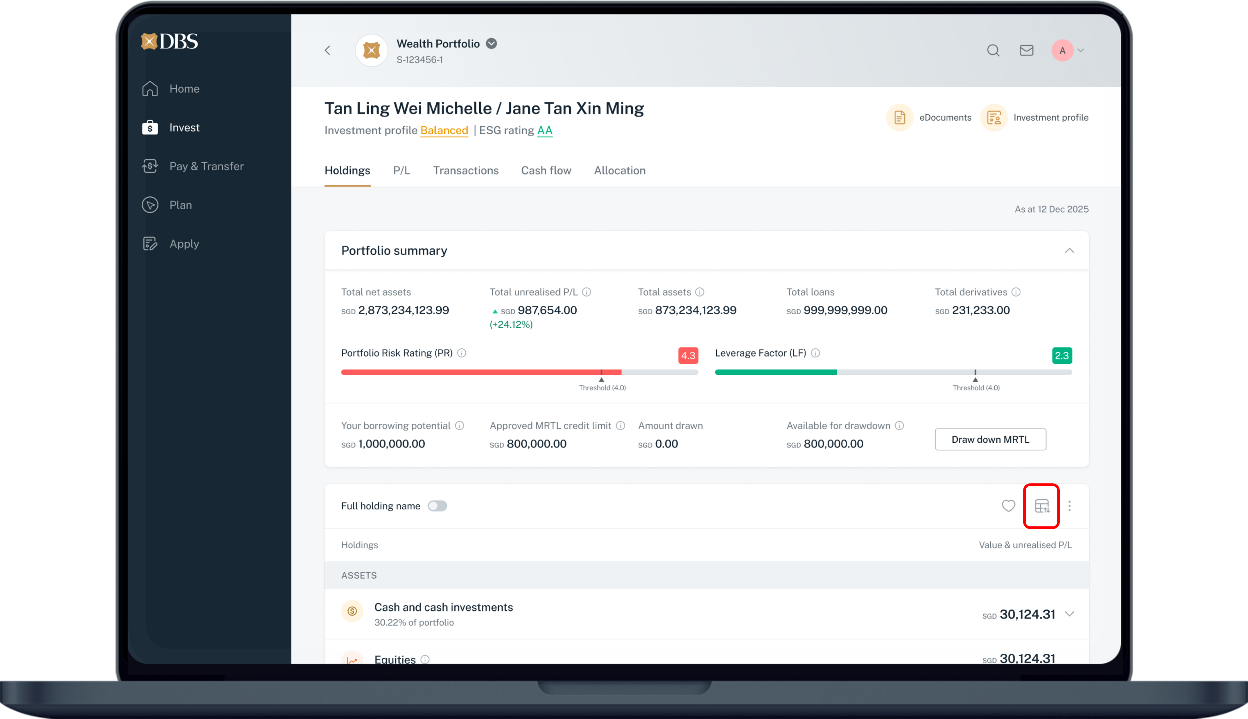
Task: Open Pay & Transfer in the sidebar
Action: 206,166
